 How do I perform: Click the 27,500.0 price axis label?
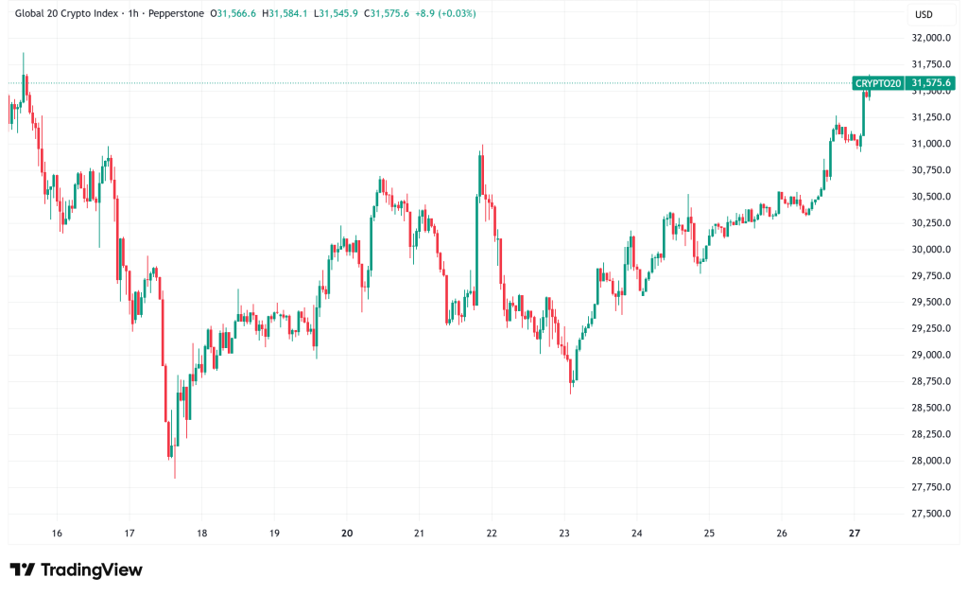tap(929, 514)
